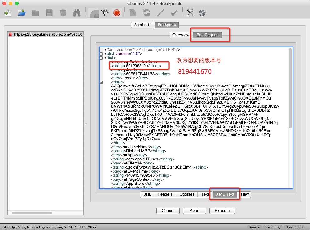Click the Cancel button
This screenshot has height=230, width=310.
(168, 211)
